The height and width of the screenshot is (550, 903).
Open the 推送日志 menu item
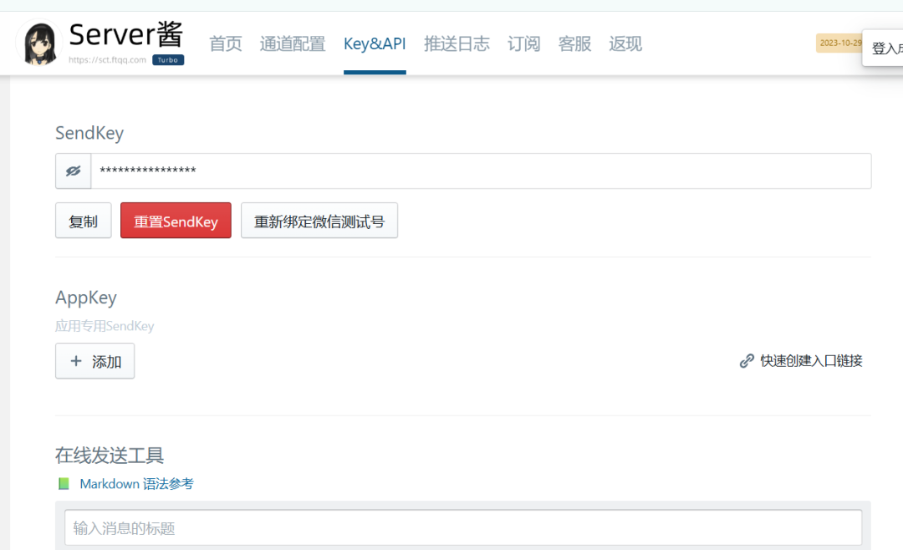(x=457, y=43)
